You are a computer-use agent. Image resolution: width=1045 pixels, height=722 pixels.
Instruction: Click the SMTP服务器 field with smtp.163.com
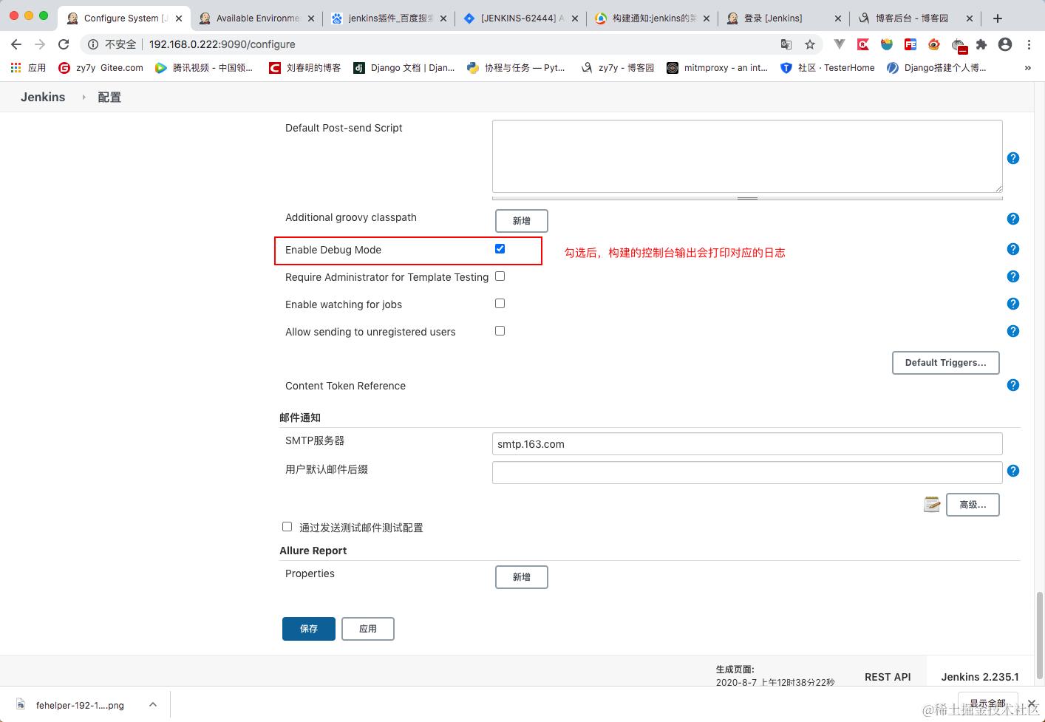coord(747,444)
